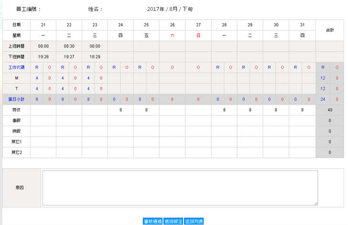348x225 pixels.
Task: Select the 當日小計 total value 24
Action: 323,99
